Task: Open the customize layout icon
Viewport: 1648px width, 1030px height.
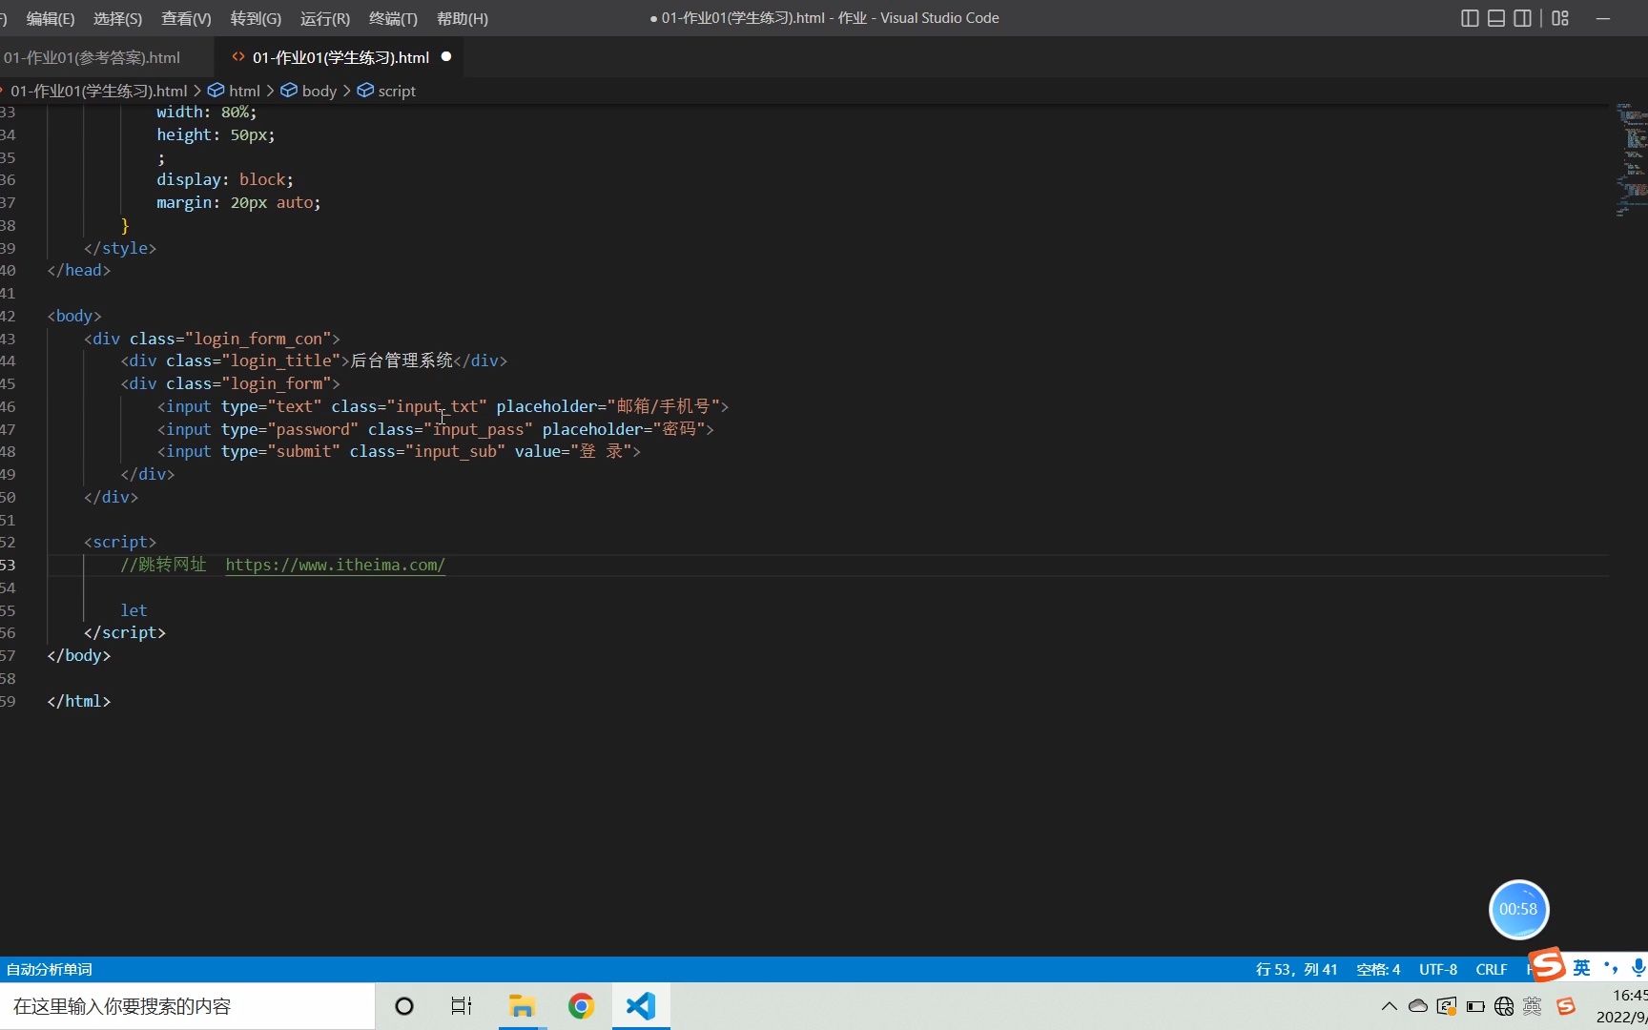Action: pyautogui.click(x=1560, y=18)
